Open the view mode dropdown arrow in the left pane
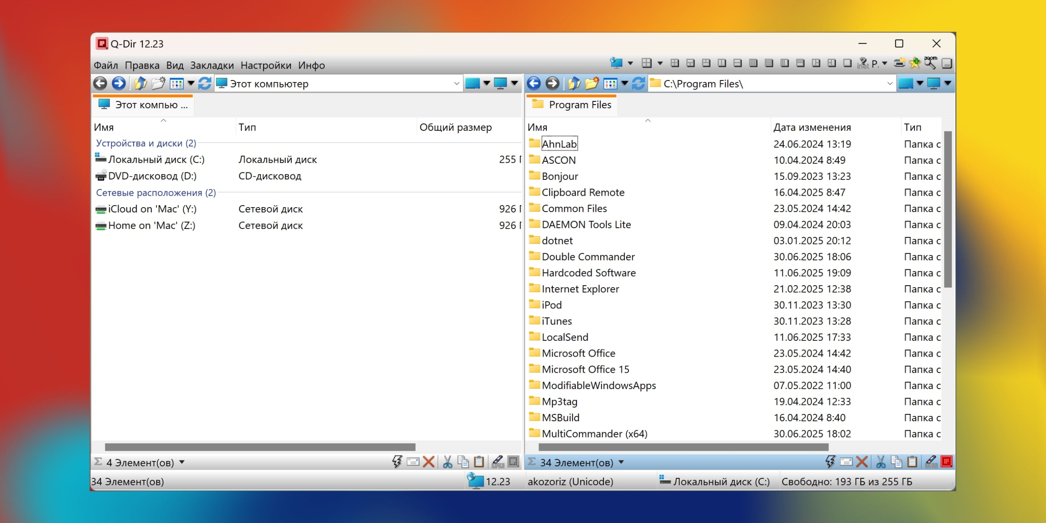Screen dimensions: 1046x523 coord(191,83)
